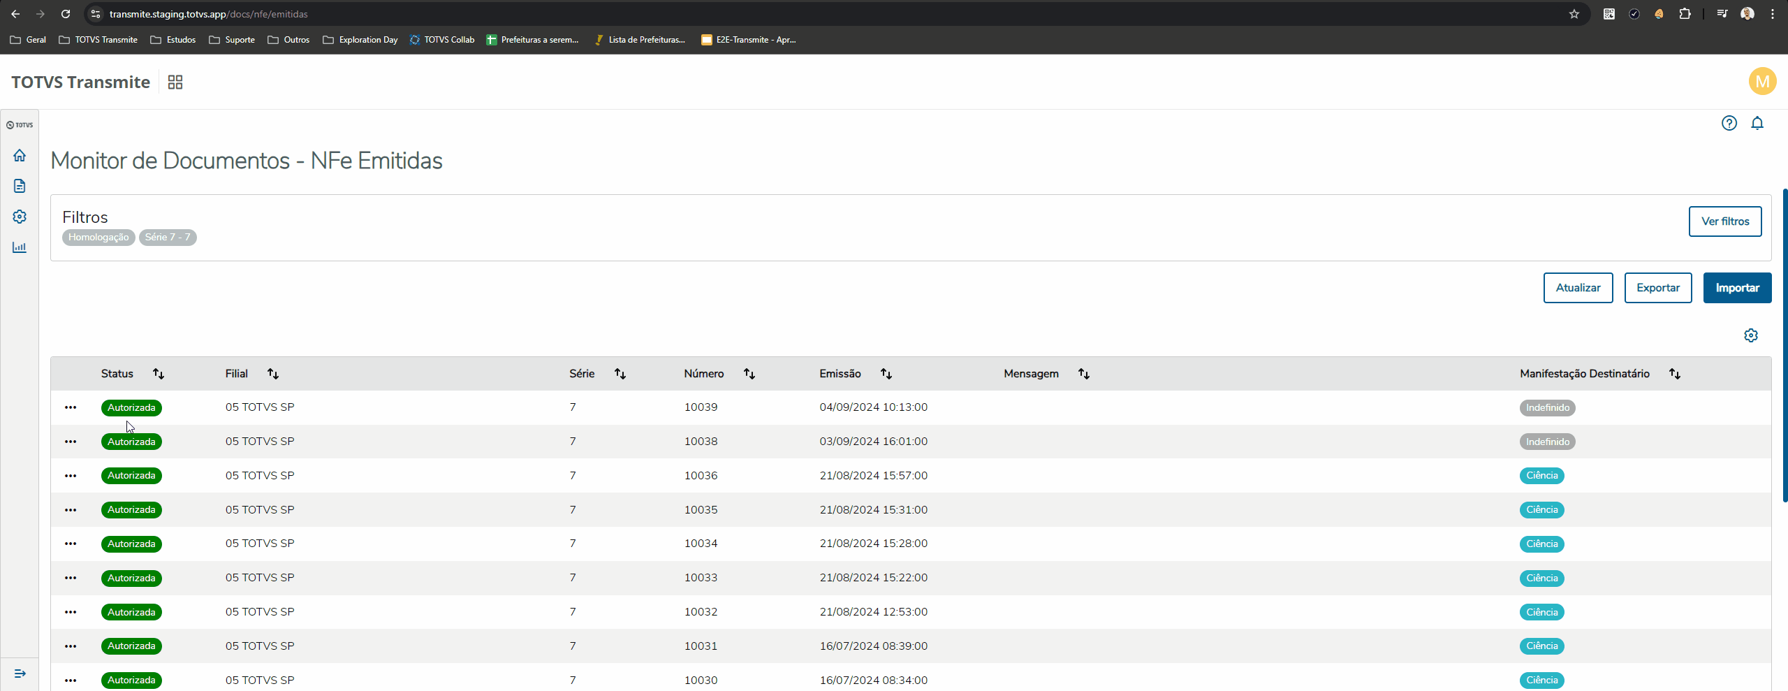Viewport: 1788px width, 691px height.
Task: Open the user avatar M
Action: coord(1763,81)
